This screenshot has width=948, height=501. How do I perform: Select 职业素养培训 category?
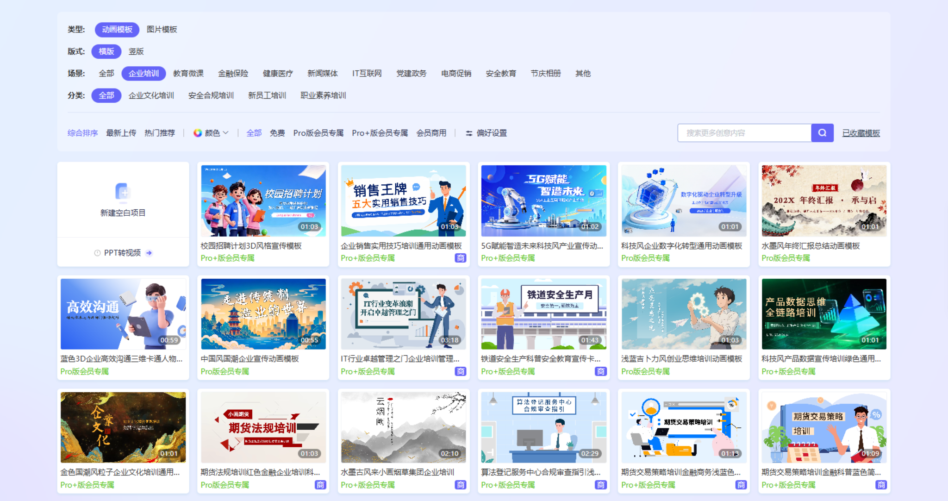pos(323,95)
